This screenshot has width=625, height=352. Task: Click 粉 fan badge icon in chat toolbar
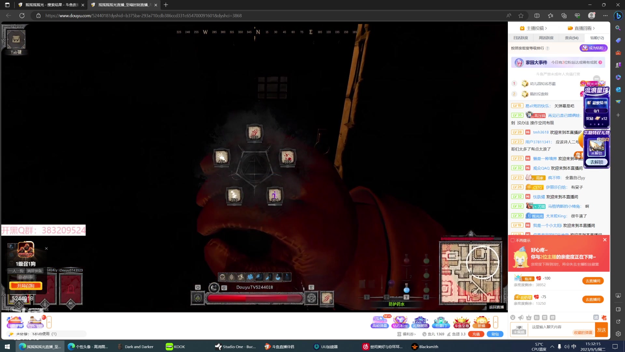click(x=537, y=317)
